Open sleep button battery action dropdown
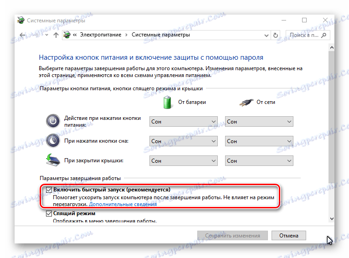The height and width of the screenshot is (258, 349). (x=184, y=141)
